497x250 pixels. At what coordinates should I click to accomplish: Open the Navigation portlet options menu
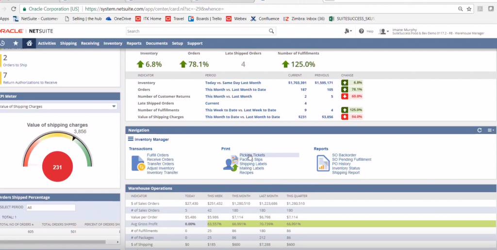click(x=490, y=130)
